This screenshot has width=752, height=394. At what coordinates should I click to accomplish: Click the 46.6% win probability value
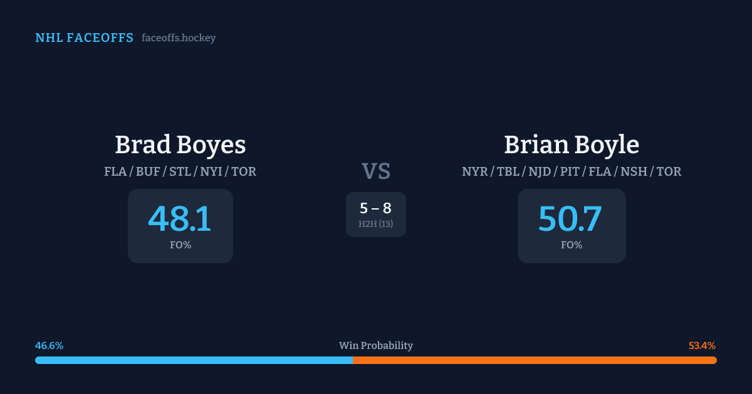[50, 346]
